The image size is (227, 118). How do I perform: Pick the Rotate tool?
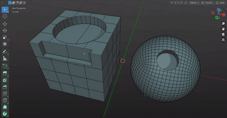[5, 31]
